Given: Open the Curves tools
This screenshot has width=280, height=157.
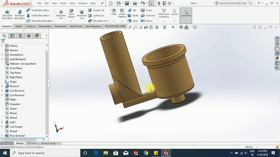Looking at the screenshot, I should [x=175, y=12].
